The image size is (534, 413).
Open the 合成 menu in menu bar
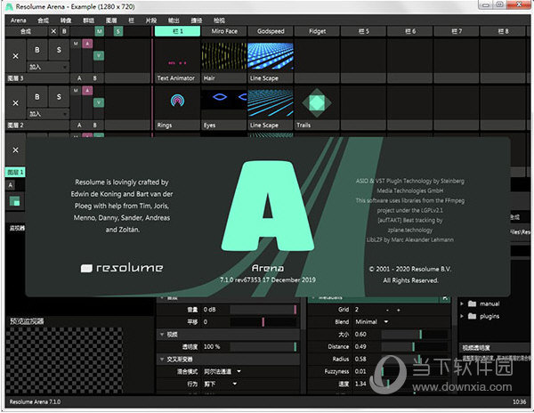pyautogui.click(x=43, y=20)
